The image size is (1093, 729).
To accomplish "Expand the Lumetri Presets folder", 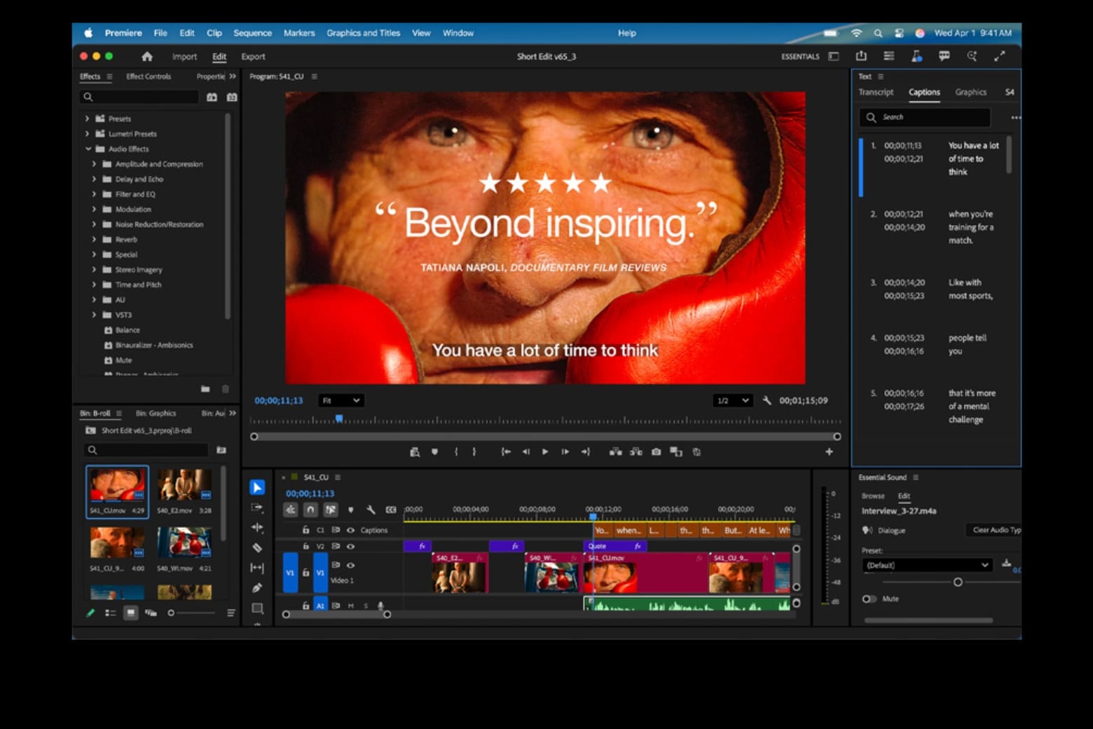I will point(88,134).
